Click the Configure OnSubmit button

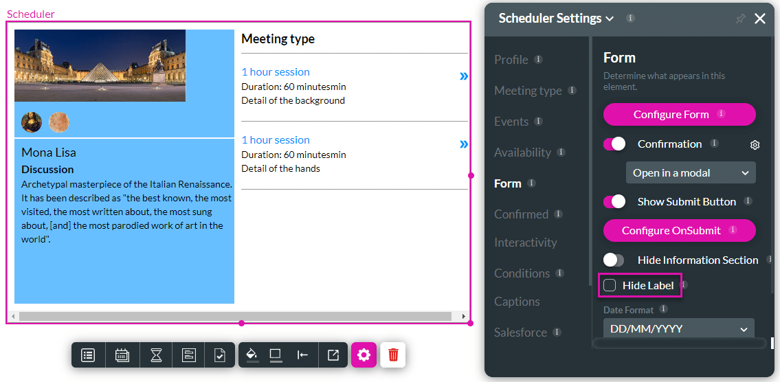679,231
